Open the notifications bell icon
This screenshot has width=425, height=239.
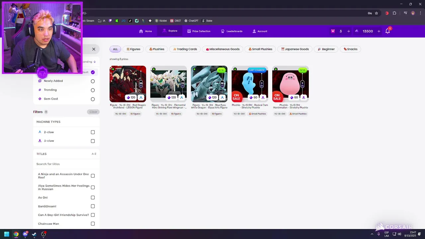[x=387, y=31]
